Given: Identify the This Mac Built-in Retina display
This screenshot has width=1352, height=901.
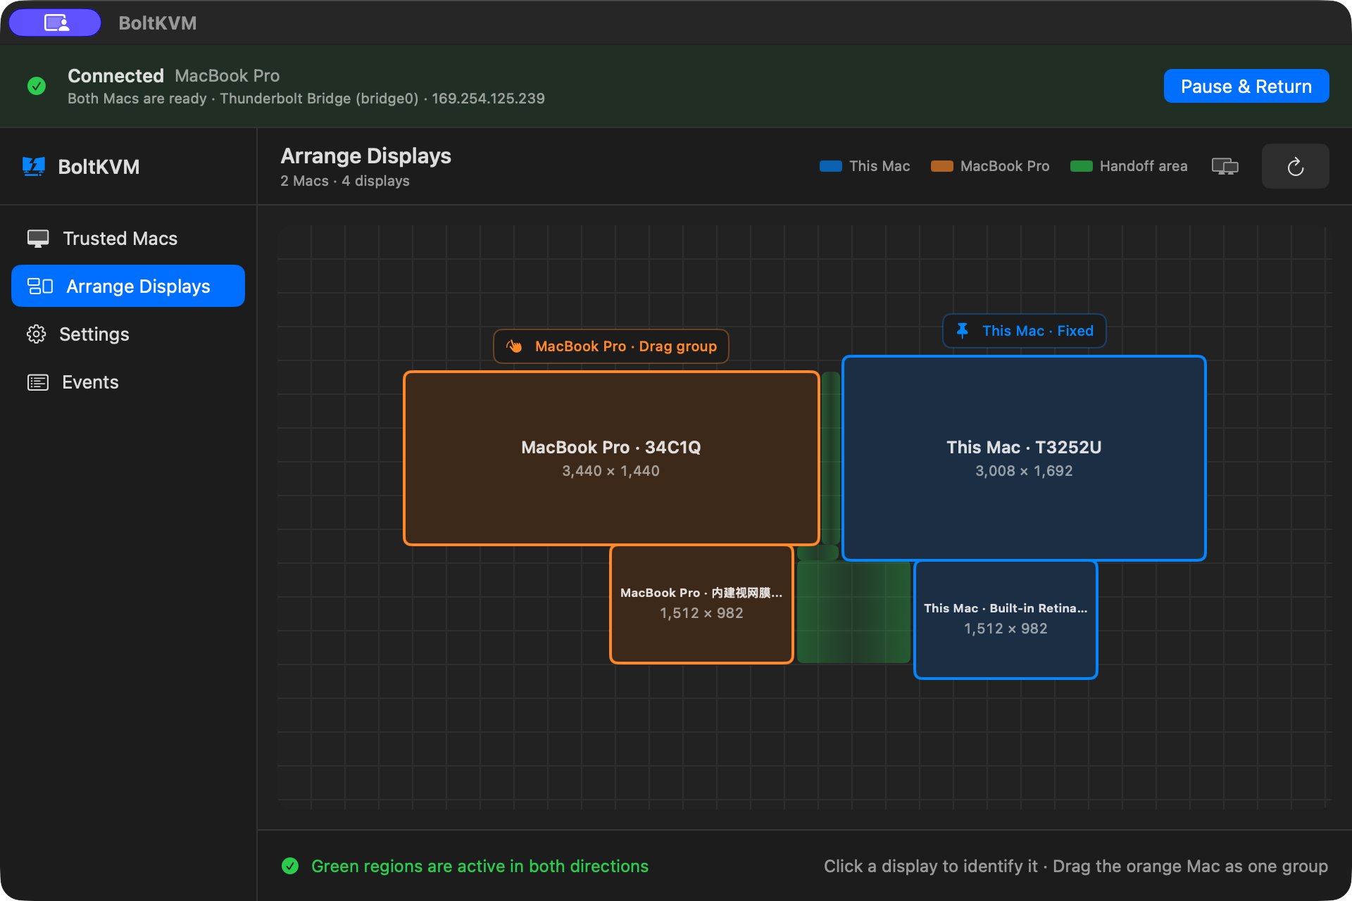Looking at the screenshot, I should click(x=1006, y=619).
